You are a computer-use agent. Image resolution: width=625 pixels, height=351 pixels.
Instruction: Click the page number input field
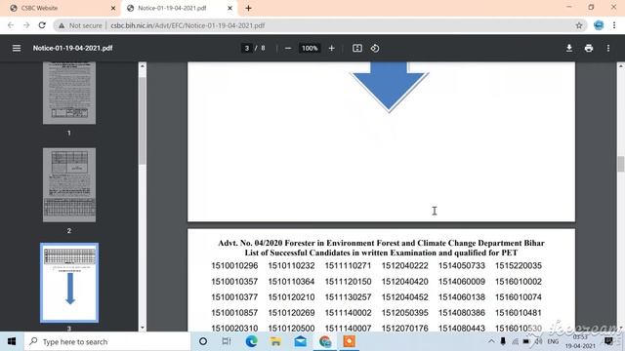tap(247, 48)
